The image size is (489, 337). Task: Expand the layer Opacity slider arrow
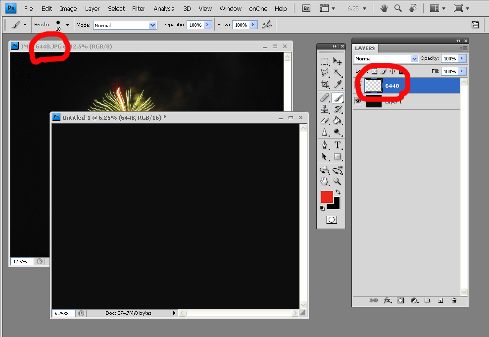click(x=462, y=58)
